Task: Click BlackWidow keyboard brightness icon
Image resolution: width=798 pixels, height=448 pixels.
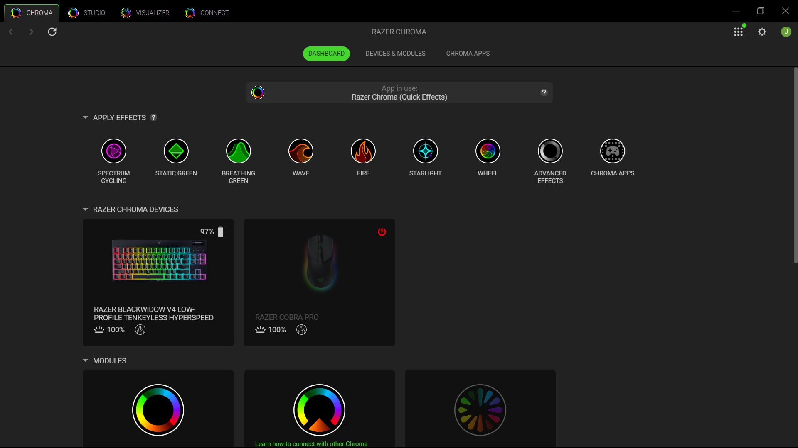Action: click(99, 330)
